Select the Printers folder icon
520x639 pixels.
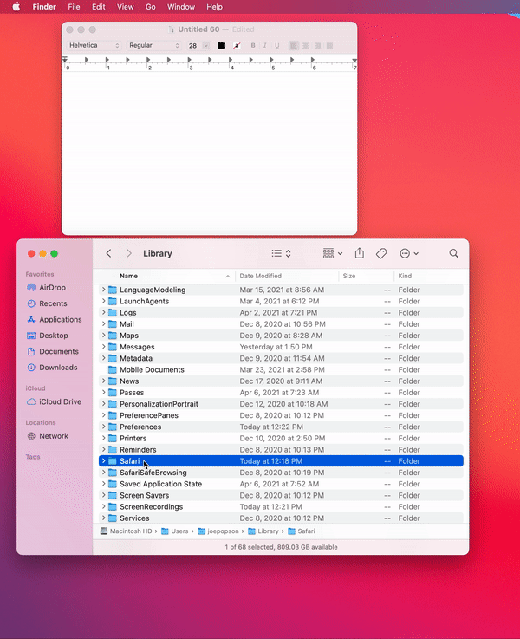(113, 438)
